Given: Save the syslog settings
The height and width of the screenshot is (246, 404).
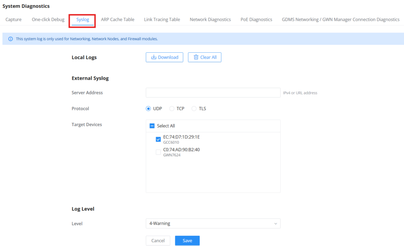Looking at the screenshot, I should pyautogui.click(x=187, y=240).
